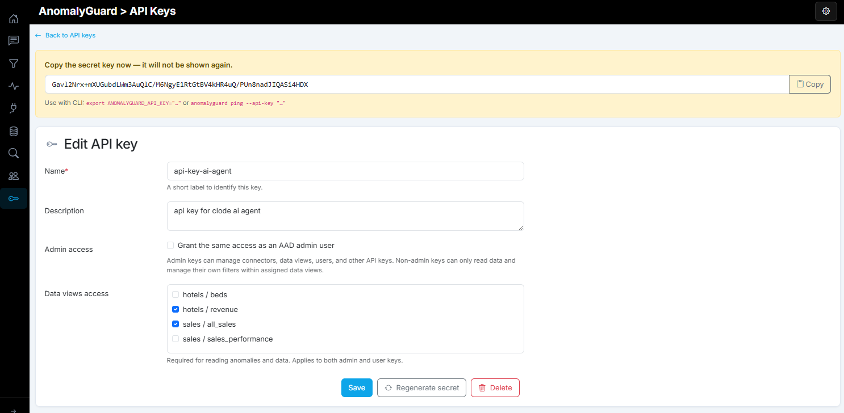
Task: Go to the Home page in sidebar
Action: [x=14, y=19]
